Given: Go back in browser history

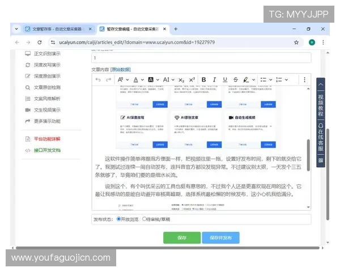Looking at the screenshot, I should [x=17, y=42].
